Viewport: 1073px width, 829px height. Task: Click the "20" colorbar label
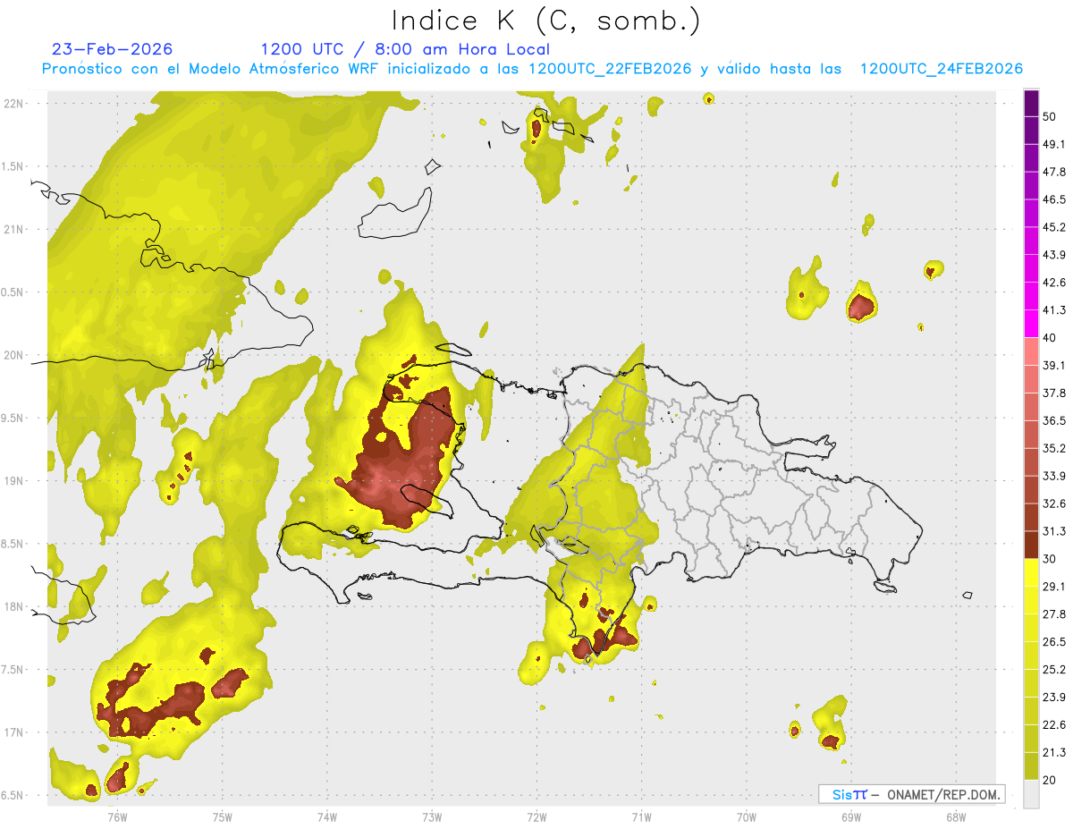pos(1050,781)
